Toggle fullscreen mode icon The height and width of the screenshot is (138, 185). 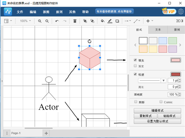178,21
